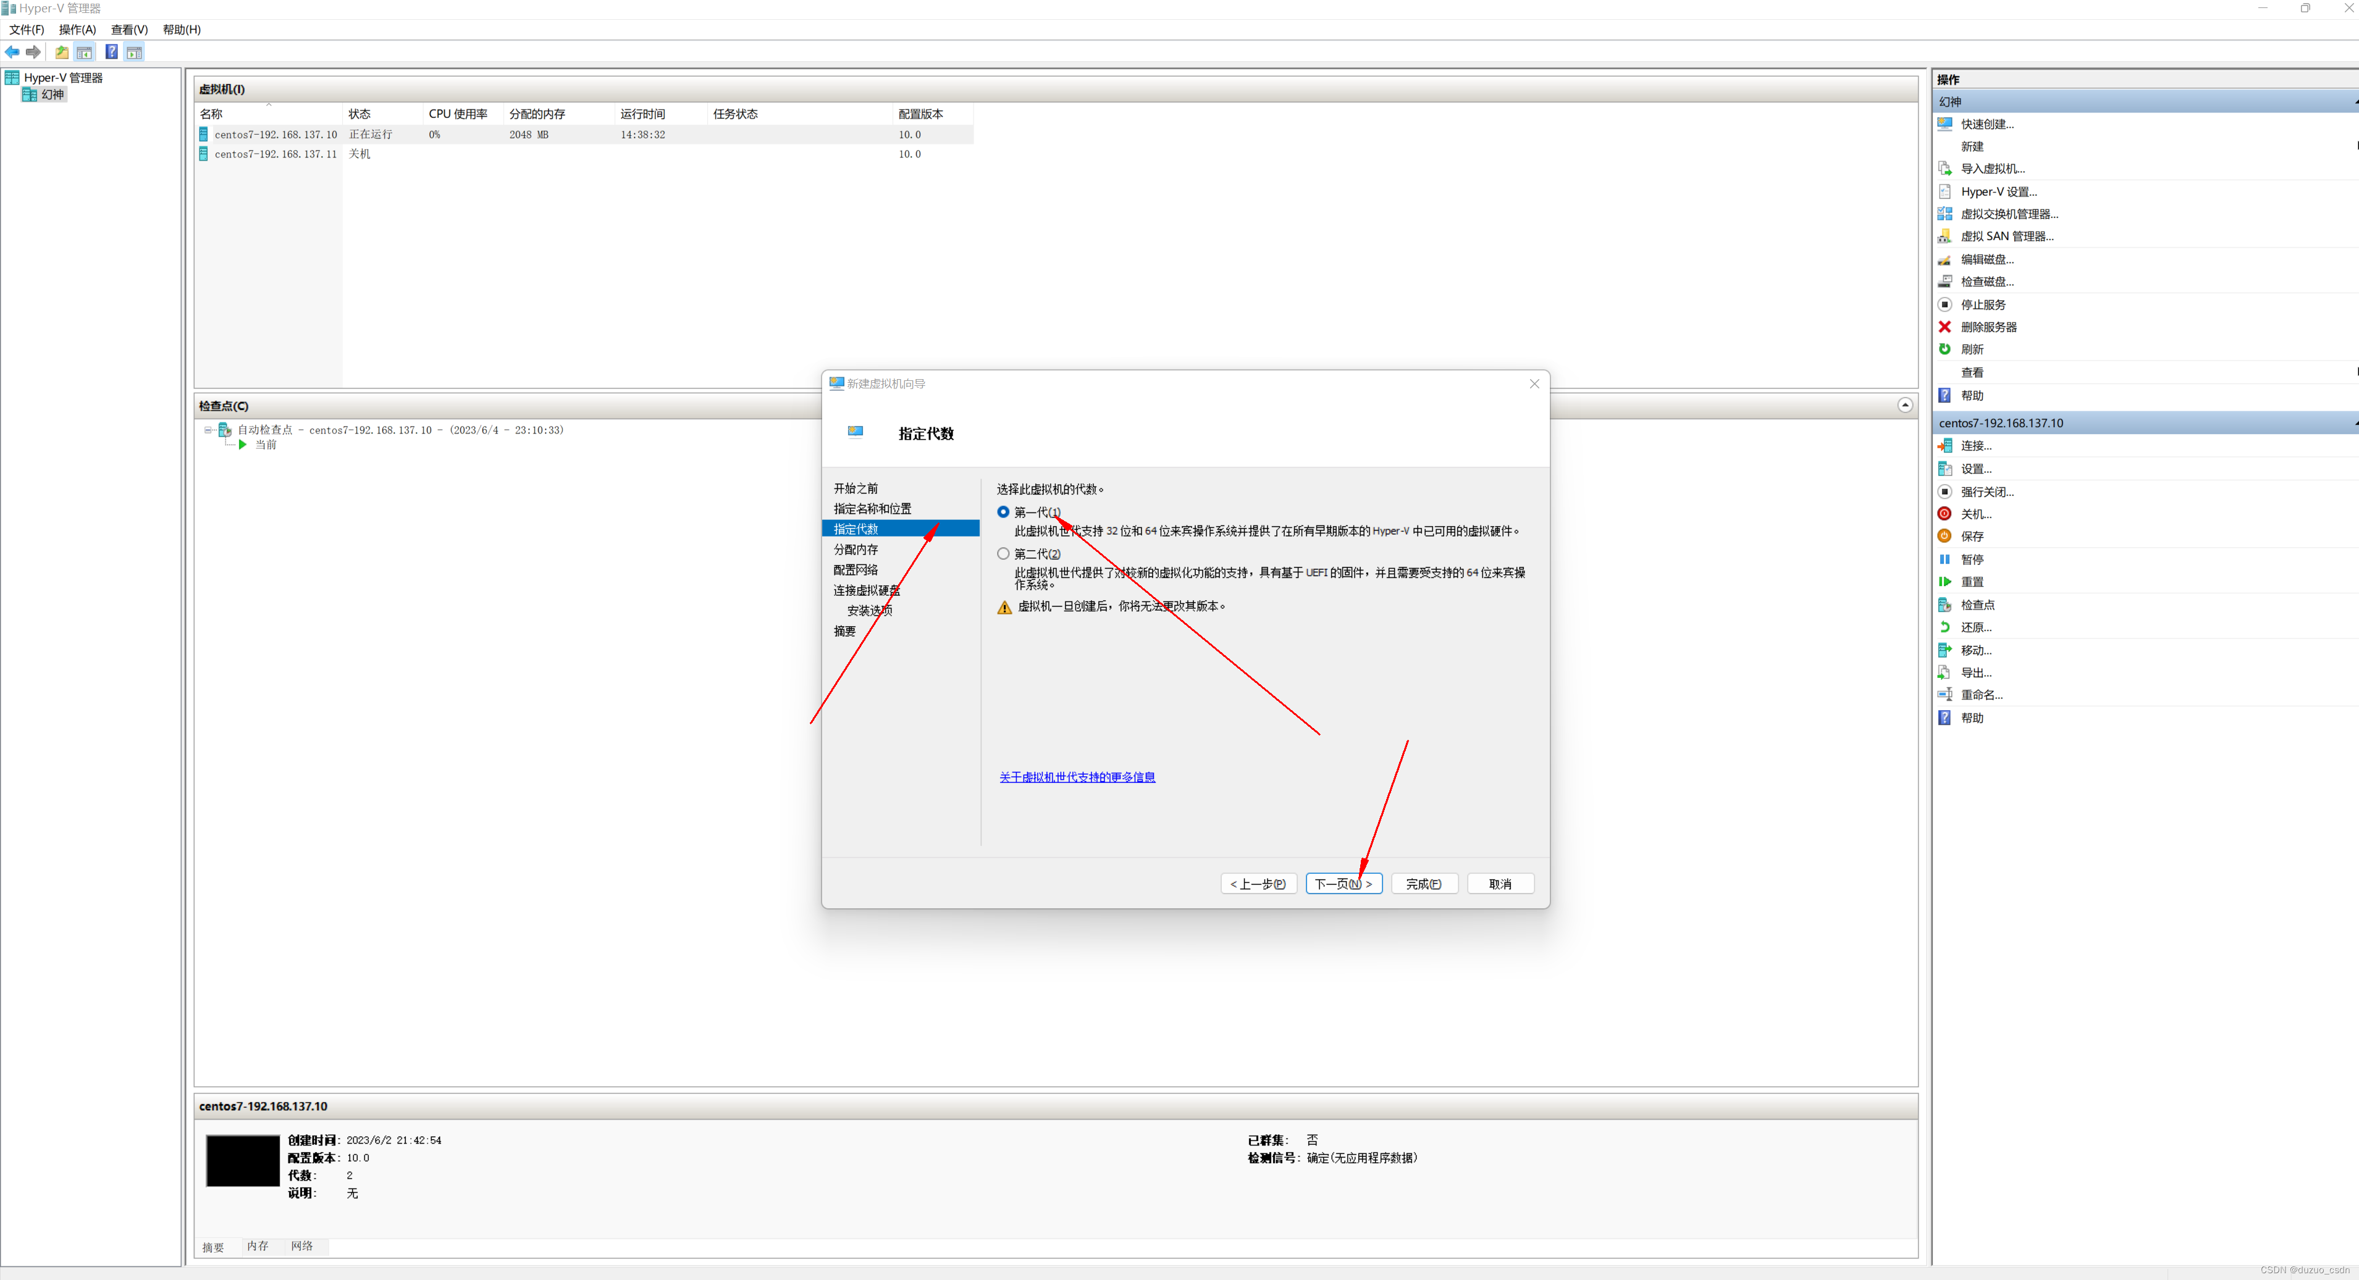
Task: Click 下一页(N) next button in wizard
Action: pos(1343,884)
